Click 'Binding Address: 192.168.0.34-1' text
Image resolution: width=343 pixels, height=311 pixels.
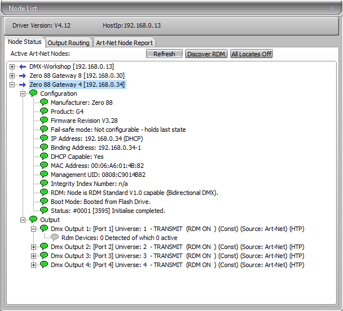coord(96,148)
